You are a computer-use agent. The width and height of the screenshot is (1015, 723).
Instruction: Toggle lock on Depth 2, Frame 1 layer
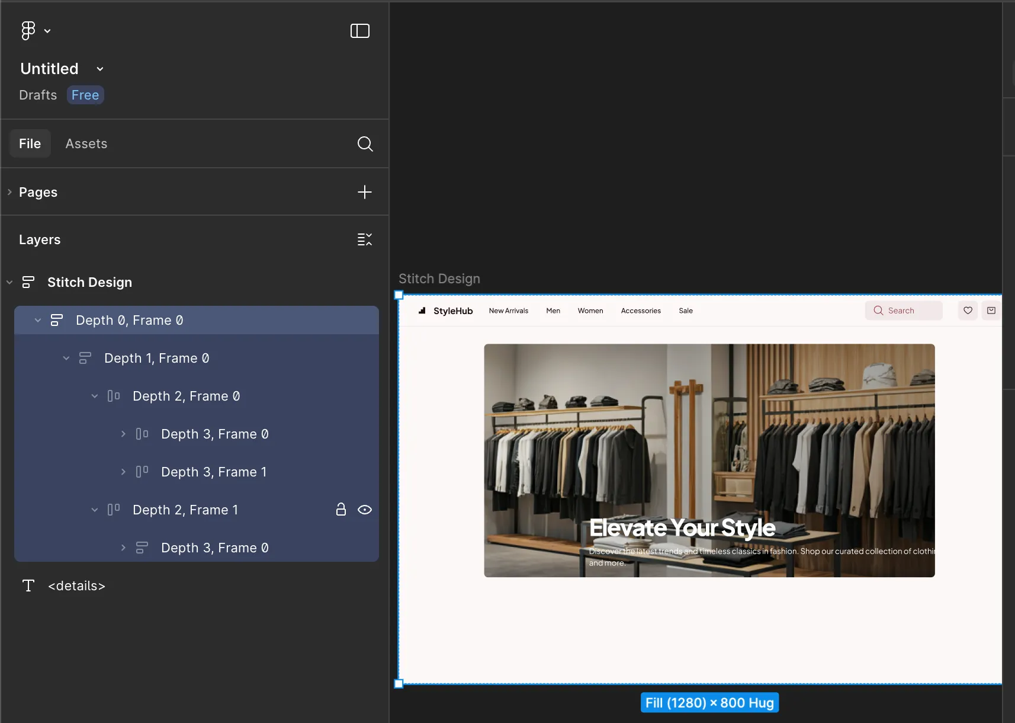coord(341,510)
